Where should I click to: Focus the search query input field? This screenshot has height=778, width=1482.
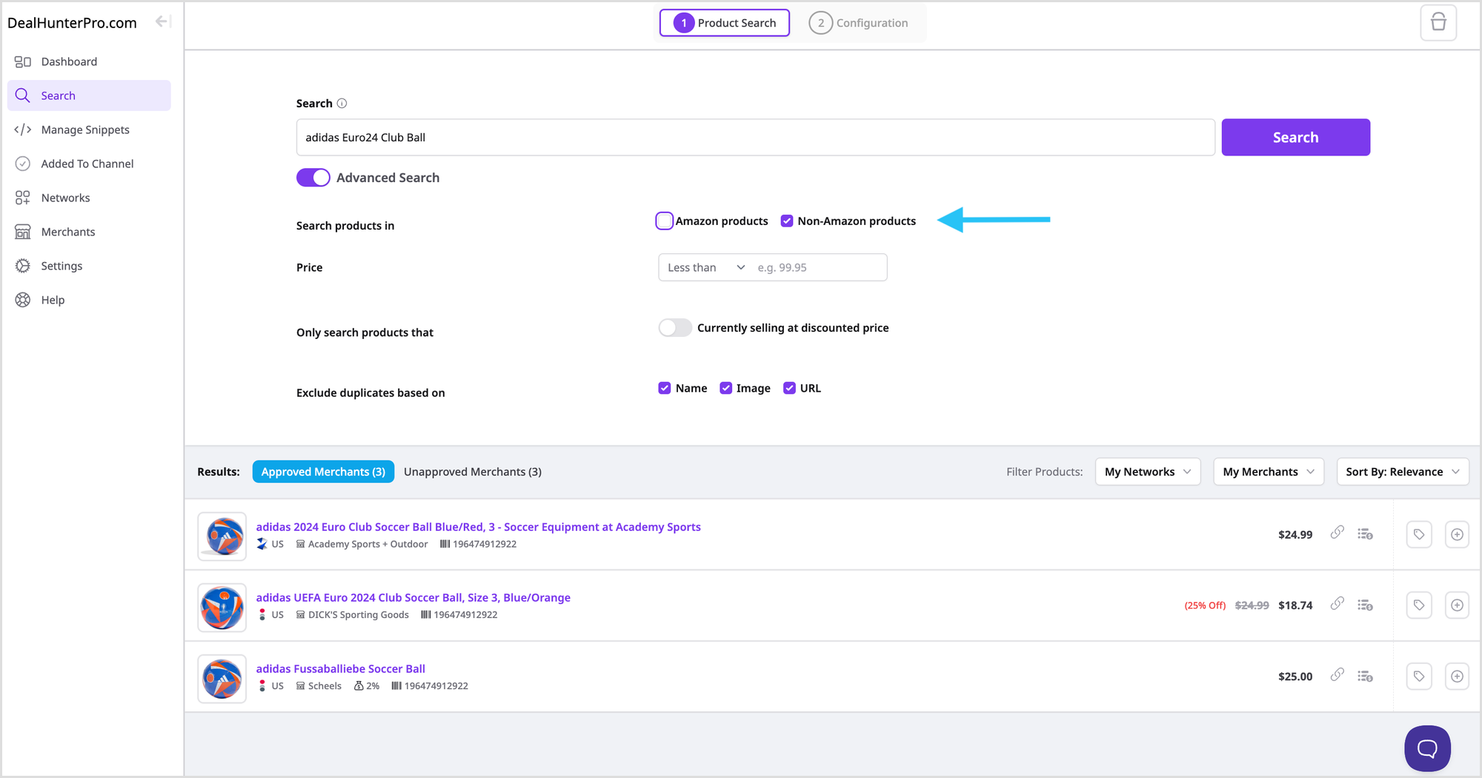coord(755,137)
